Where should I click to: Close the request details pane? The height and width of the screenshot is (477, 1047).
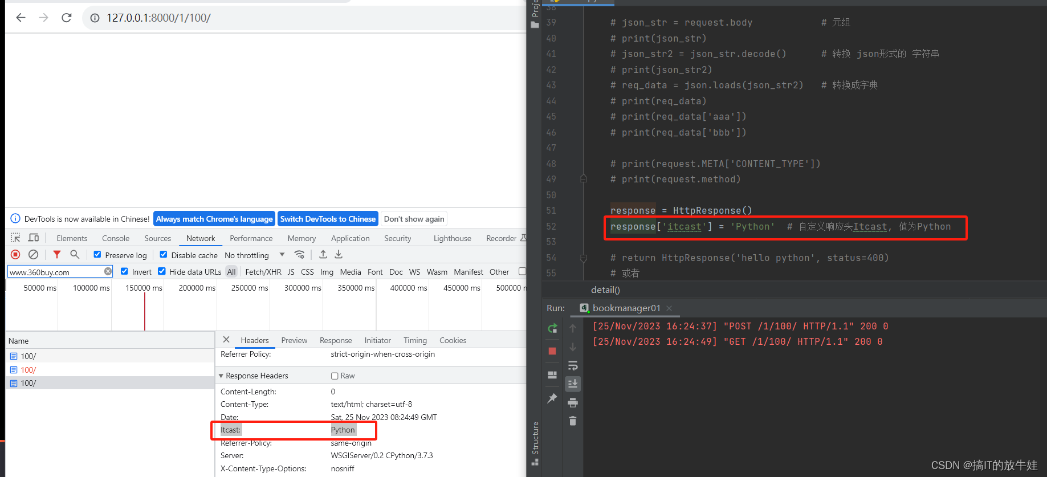click(x=226, y=340)
